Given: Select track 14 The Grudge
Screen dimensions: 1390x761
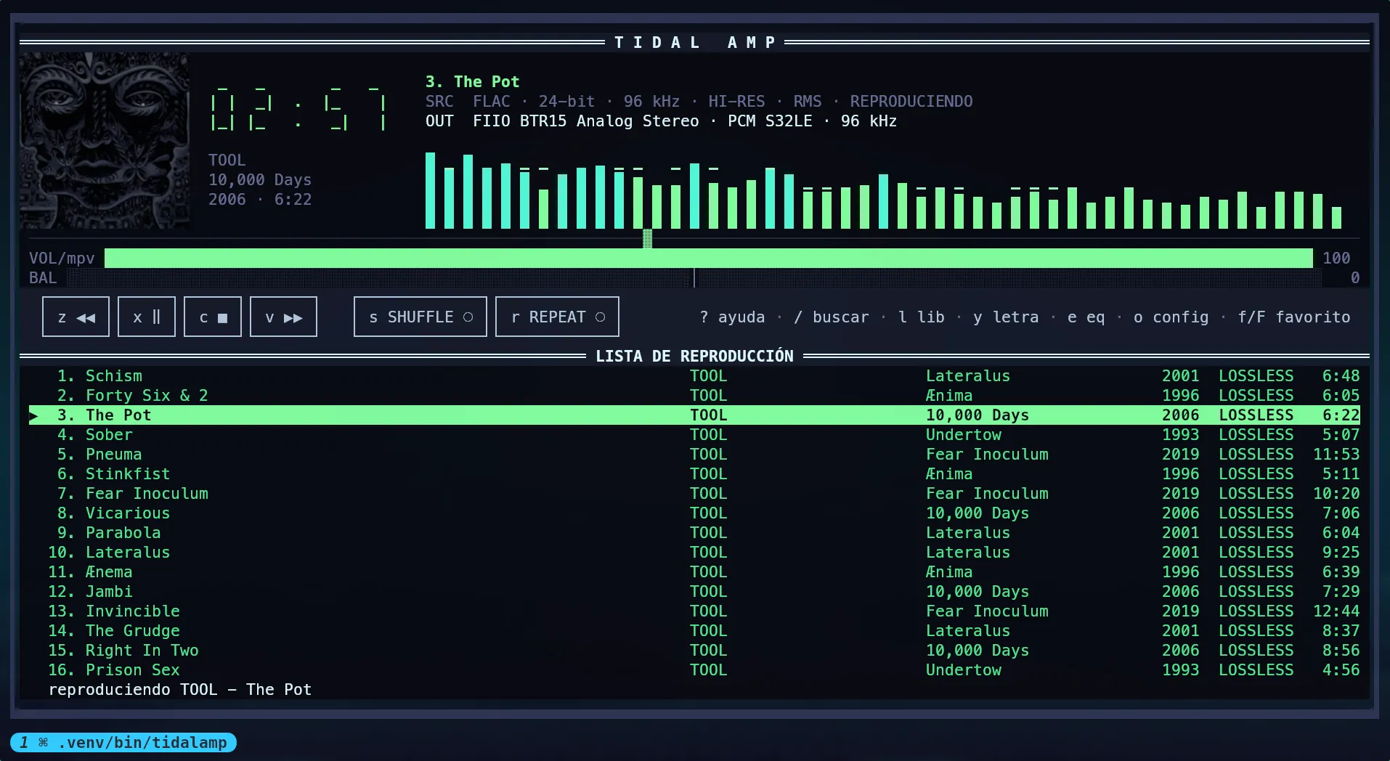Looking at the screenshot, I should pos(694,631).
